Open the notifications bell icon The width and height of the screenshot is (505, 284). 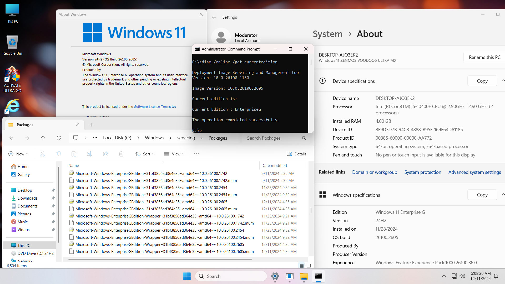tap(496, 276)
